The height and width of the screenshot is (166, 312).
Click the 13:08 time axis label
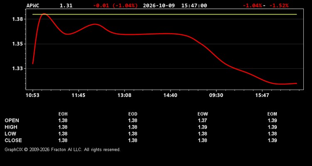[x=124, y=95]
